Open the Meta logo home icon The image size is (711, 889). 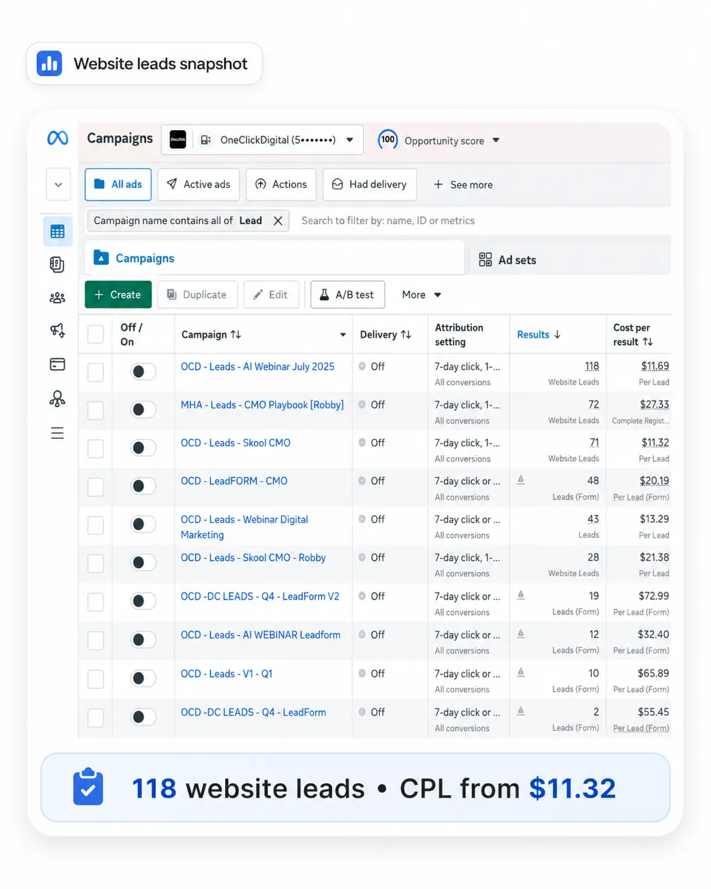tap(58, 138)
